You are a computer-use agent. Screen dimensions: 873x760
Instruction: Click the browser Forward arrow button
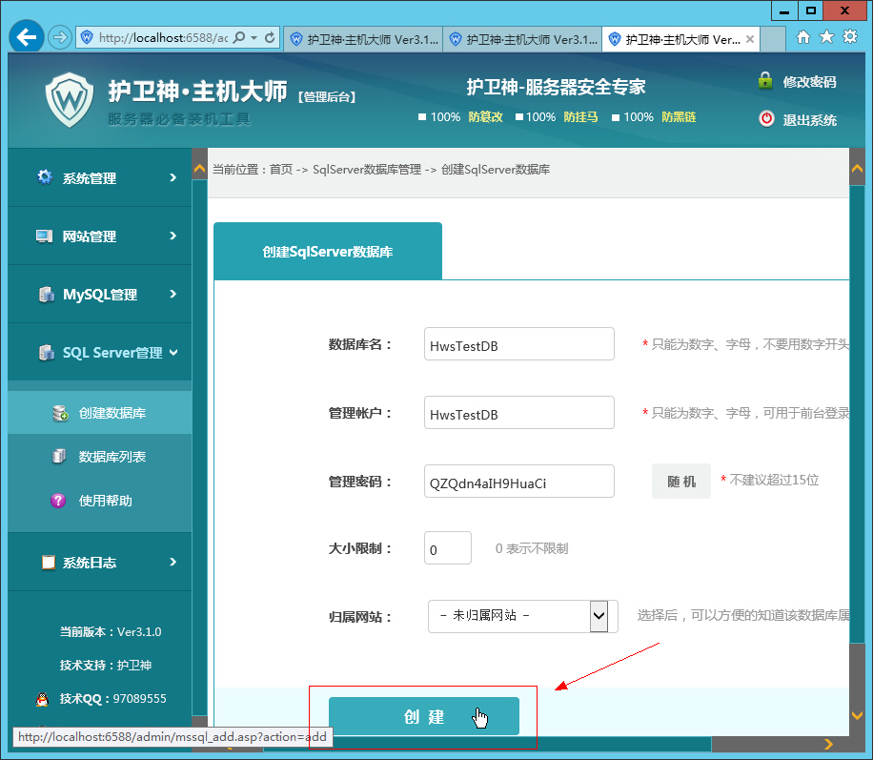pyautogui.click(x=60, y=37)
